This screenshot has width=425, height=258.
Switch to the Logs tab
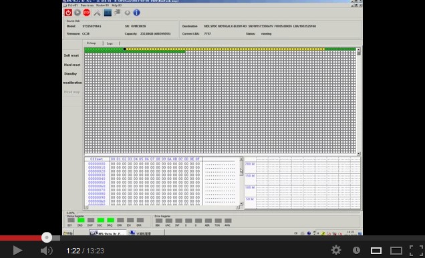(110, 43)
